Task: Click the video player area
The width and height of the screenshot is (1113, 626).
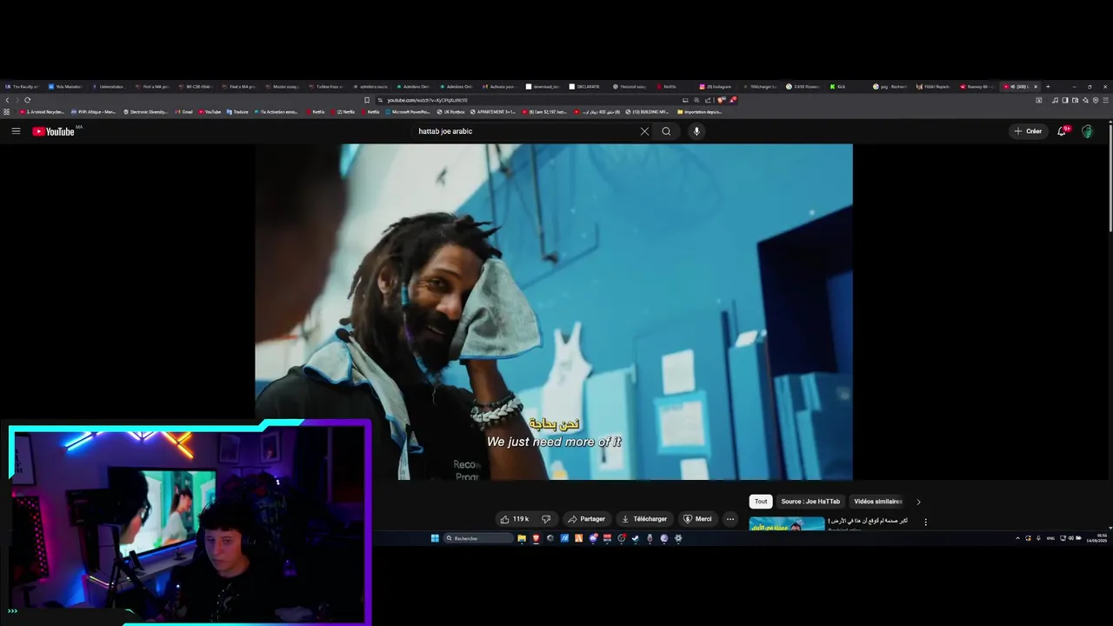Action: point(554,311)
